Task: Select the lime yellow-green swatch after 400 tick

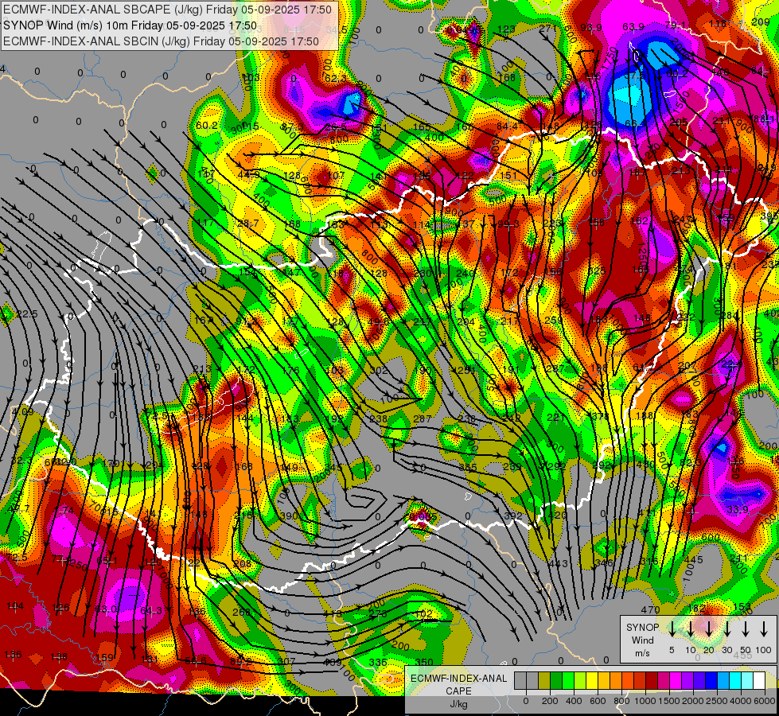Action: (580, 680)
